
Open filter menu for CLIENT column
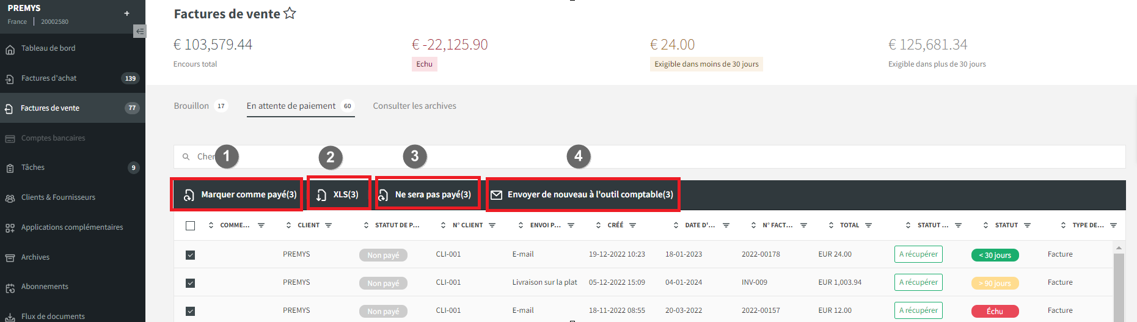tap(329, 225)
